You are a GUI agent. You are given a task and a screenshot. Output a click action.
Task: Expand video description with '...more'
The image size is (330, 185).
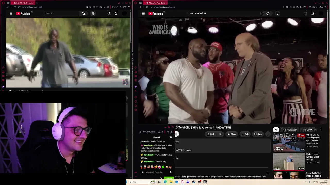click(188, 150)
